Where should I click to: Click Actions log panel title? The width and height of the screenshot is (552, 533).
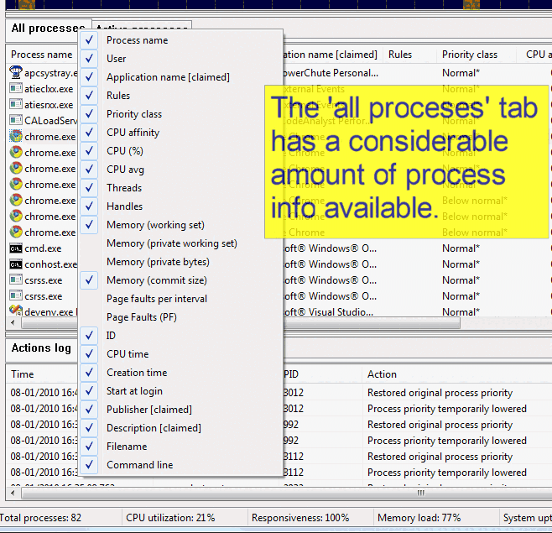click(x=41, y=348)
